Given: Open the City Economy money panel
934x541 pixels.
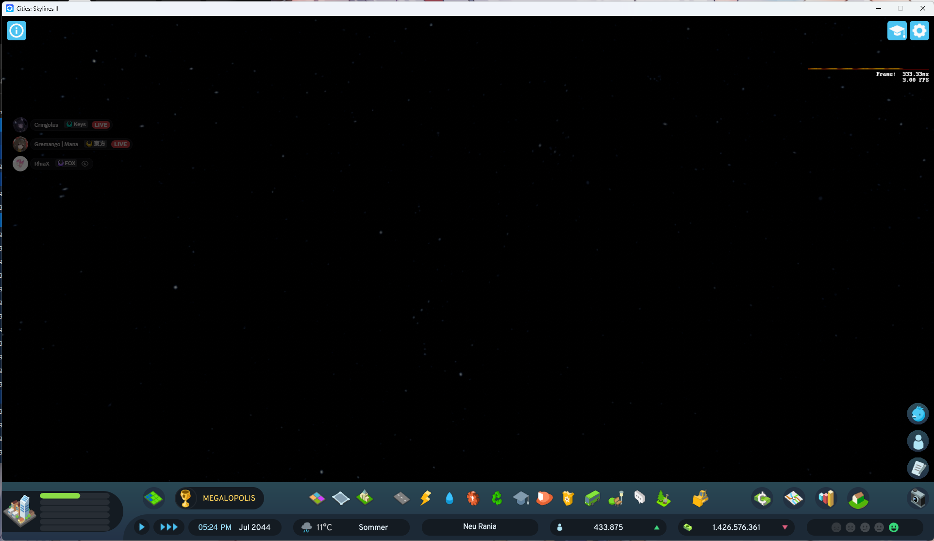Looking at the screenshot, I should (762, 499).
